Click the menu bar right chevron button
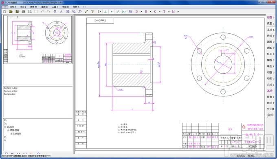277x159 pixels. (84, 7)
